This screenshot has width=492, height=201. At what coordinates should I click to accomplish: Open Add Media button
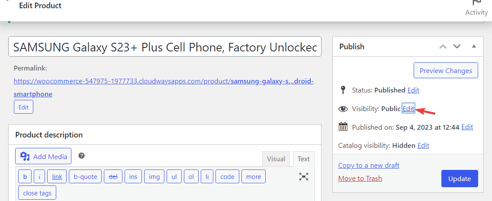tap(43, 156)
